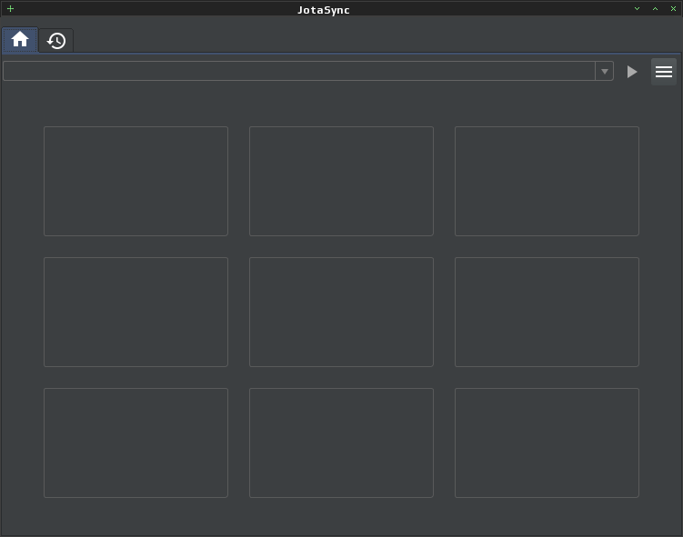Switch to the History tab
683x537 pixels.
pyautogui.click(x=56, y=41)
